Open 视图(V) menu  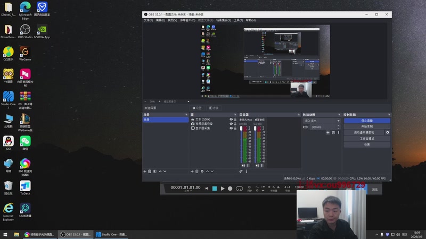172,20
